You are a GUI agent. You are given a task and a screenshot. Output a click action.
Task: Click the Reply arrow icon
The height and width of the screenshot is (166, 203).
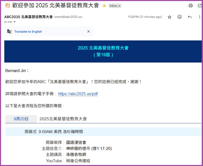click(190, 17)
